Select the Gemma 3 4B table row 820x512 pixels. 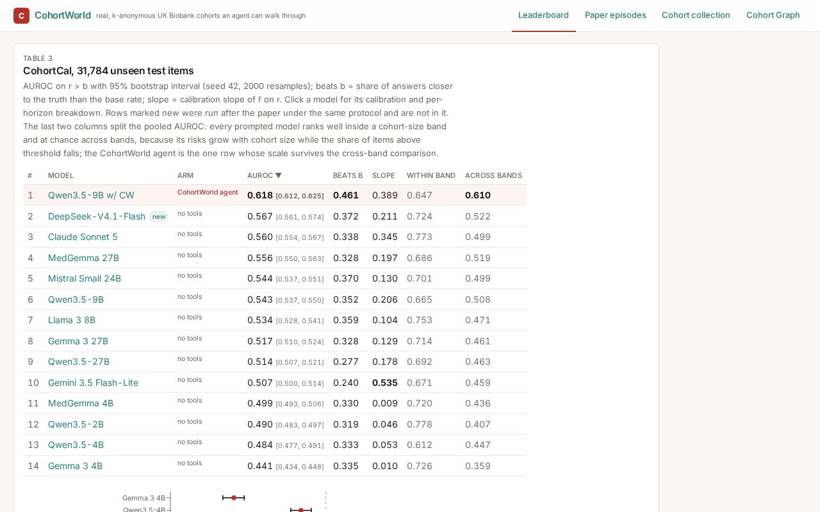[x=275, y=466]
